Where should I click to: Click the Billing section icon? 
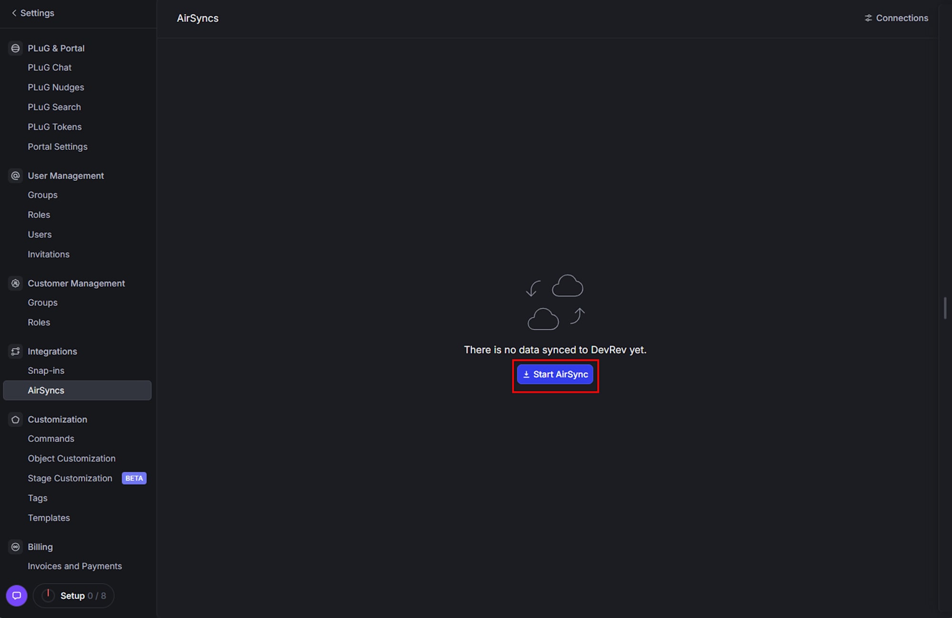pos(15,547)
